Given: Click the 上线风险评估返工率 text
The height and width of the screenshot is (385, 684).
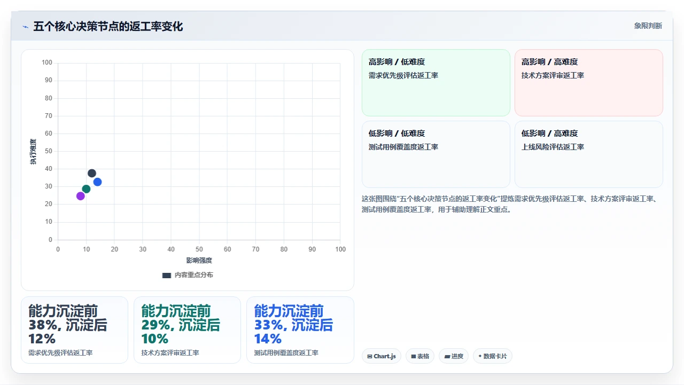Looking at the screenshot, I should (x=553, y=147).
